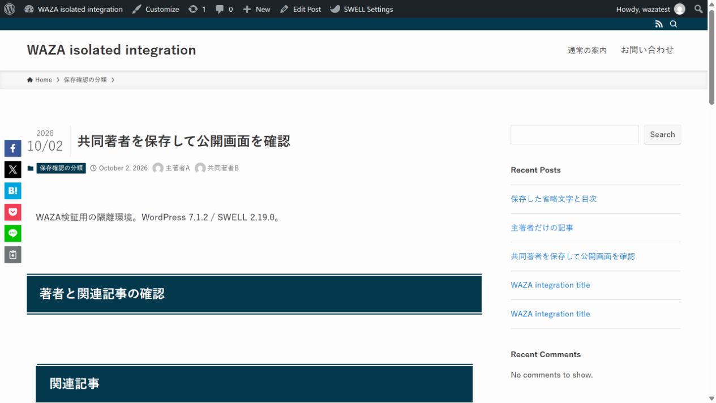
Task: Click the scrollbar up arrow
Action: tap(711, 4)
